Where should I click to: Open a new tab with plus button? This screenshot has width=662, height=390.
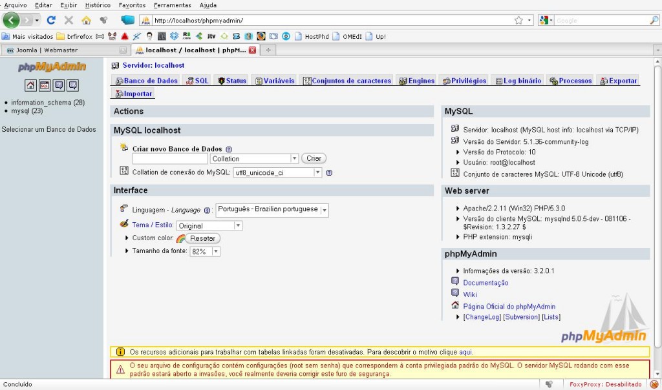[268, 50]
